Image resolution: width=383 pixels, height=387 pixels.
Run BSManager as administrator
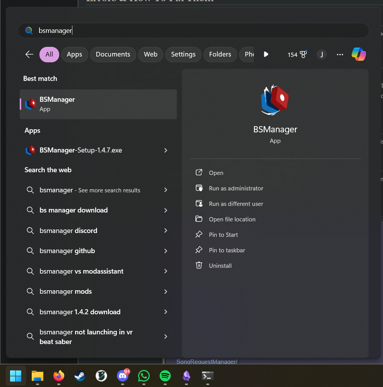tap(236, 188)
